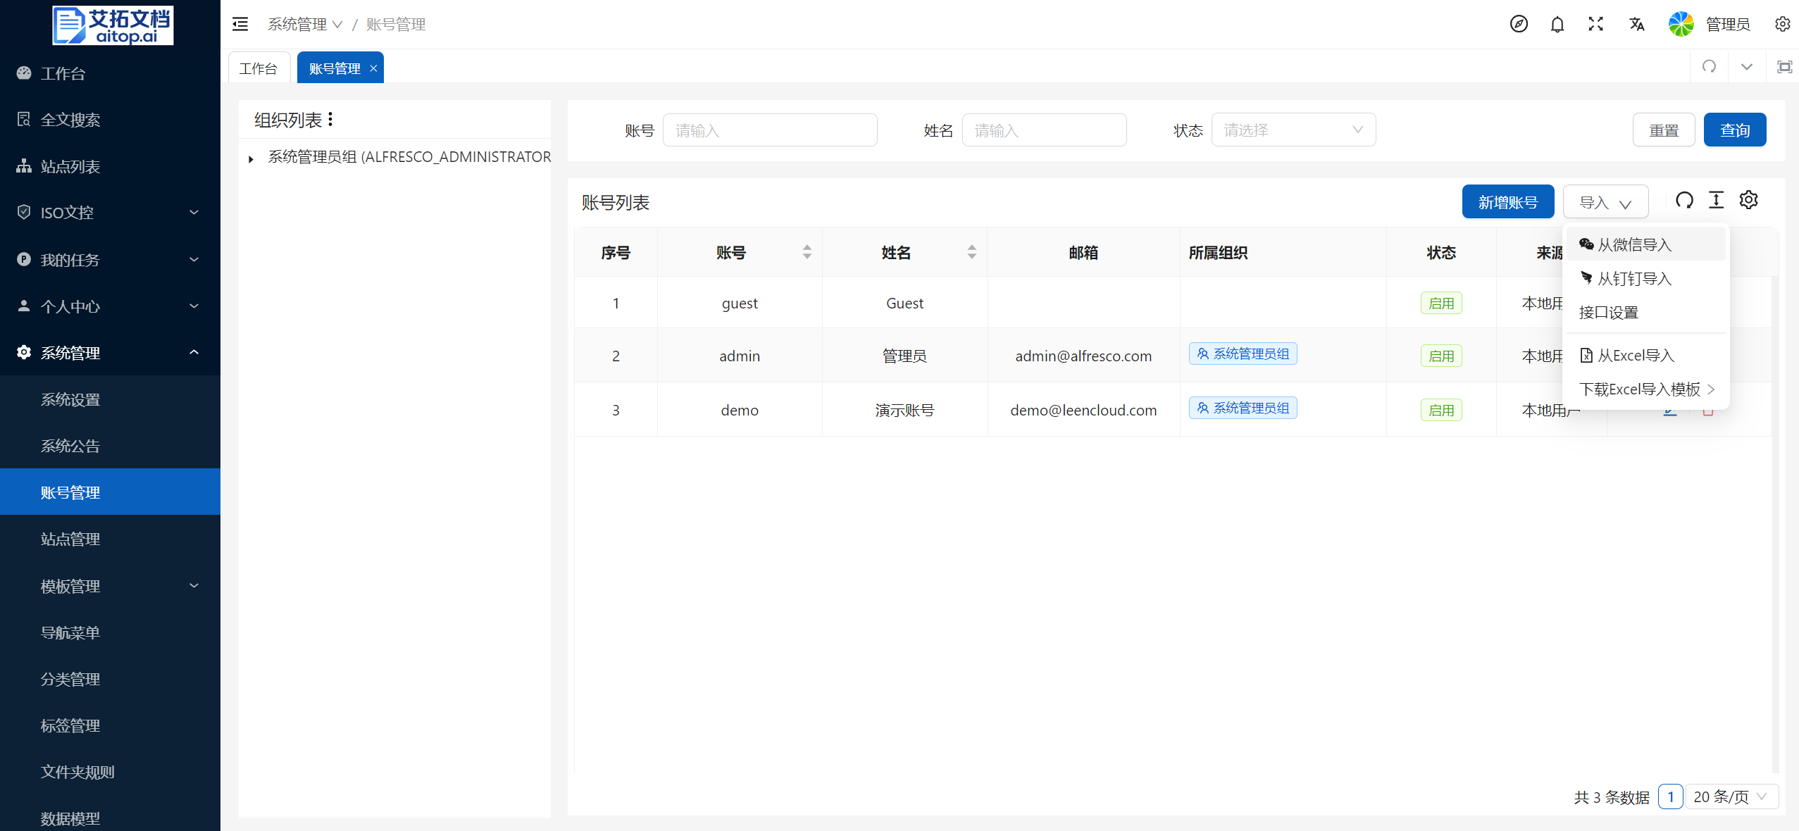Click the 新增账号 button
This screenshot has width=1799, height=831.
[1507, 202]
